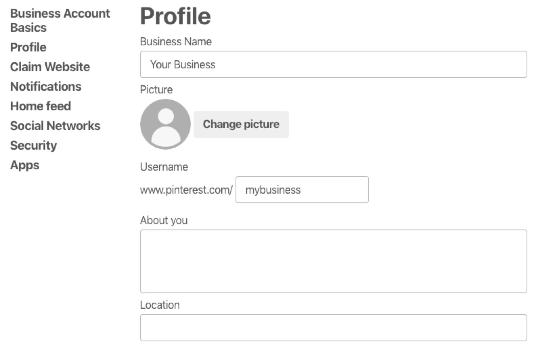
Task: Open the Home feed settings section
Action: [41, 106]
